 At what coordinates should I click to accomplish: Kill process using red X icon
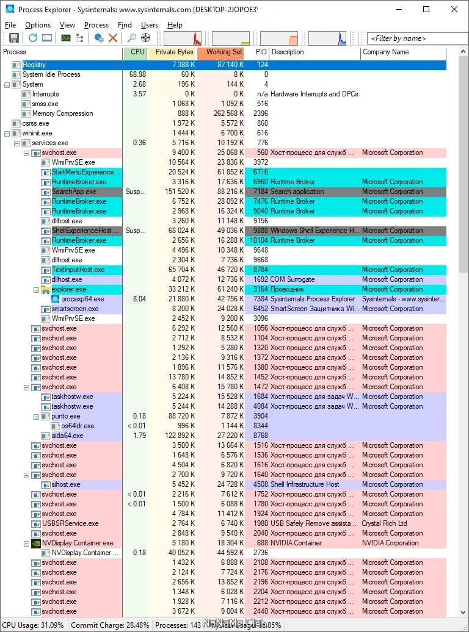113,38
